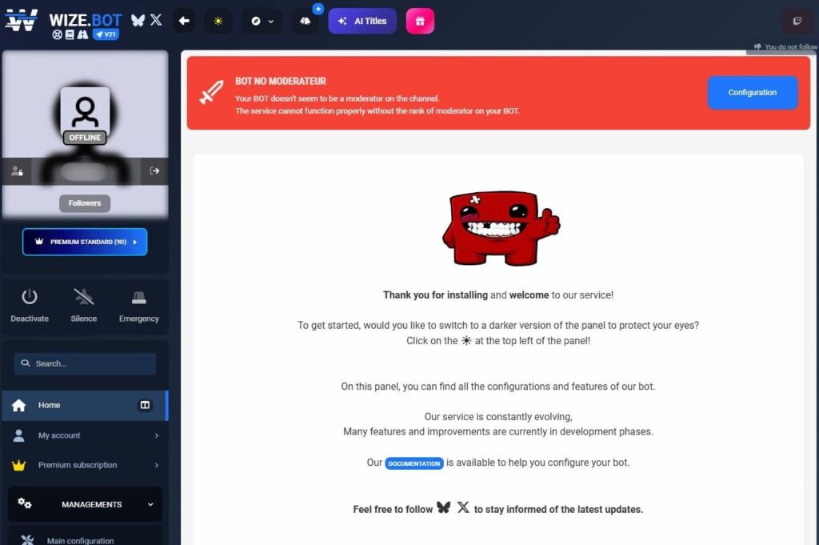Expand the My account chevron
Screen dimensions: 819x545
click(x=156, y=435)
